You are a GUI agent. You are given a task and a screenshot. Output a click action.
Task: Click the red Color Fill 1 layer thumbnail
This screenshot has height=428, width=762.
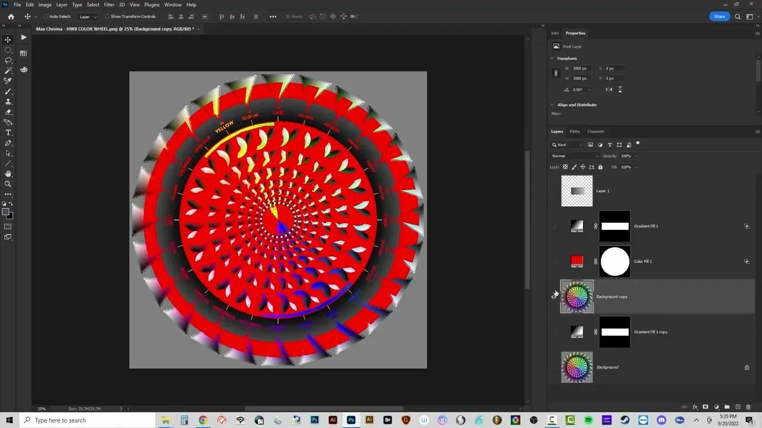[x=576, y=261]
